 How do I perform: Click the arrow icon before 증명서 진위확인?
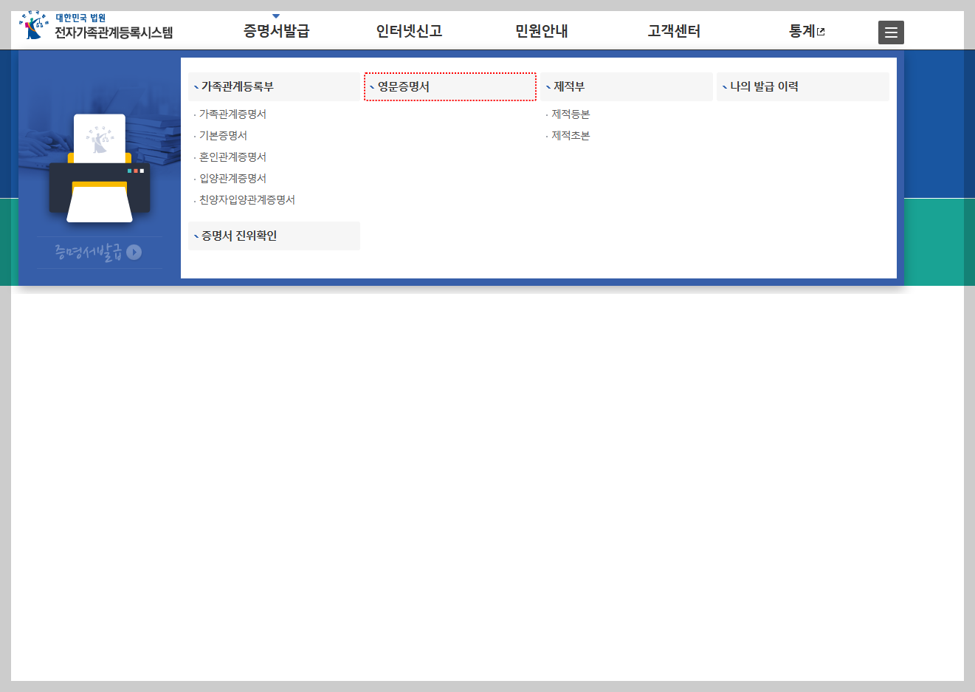click(194, 236)
